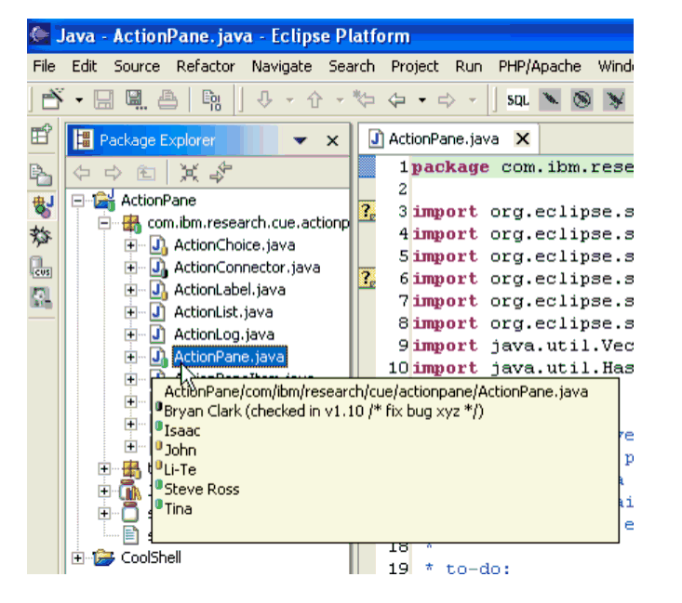Open the SQL tool in the toolbar
This screenshot has height=603, width=682.
click(518, 99)
